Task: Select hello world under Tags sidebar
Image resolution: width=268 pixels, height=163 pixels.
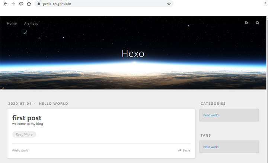Action: 211,147
